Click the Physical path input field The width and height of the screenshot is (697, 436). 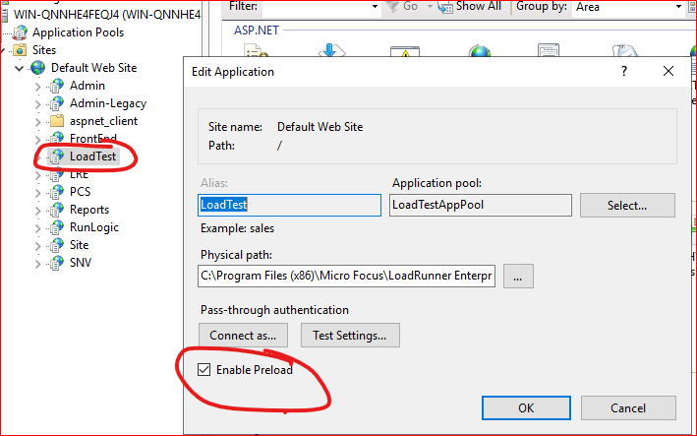click(x=346, y=276)
